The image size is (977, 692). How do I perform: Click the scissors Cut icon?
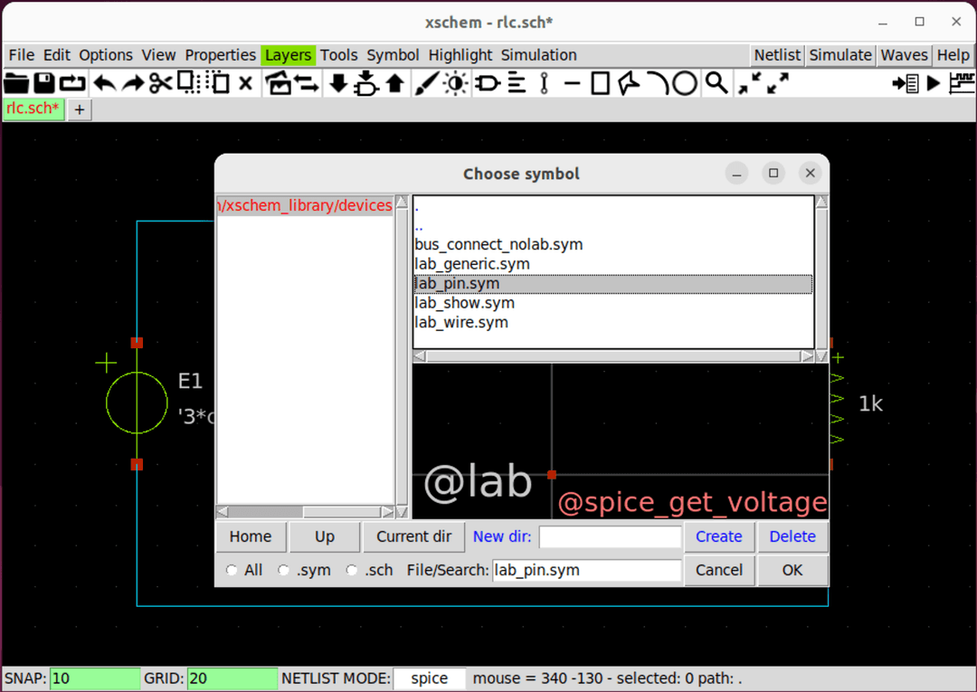click(160, 84)
